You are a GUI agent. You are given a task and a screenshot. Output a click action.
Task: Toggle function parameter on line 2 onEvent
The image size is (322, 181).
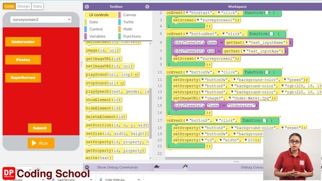pos(267,13)
